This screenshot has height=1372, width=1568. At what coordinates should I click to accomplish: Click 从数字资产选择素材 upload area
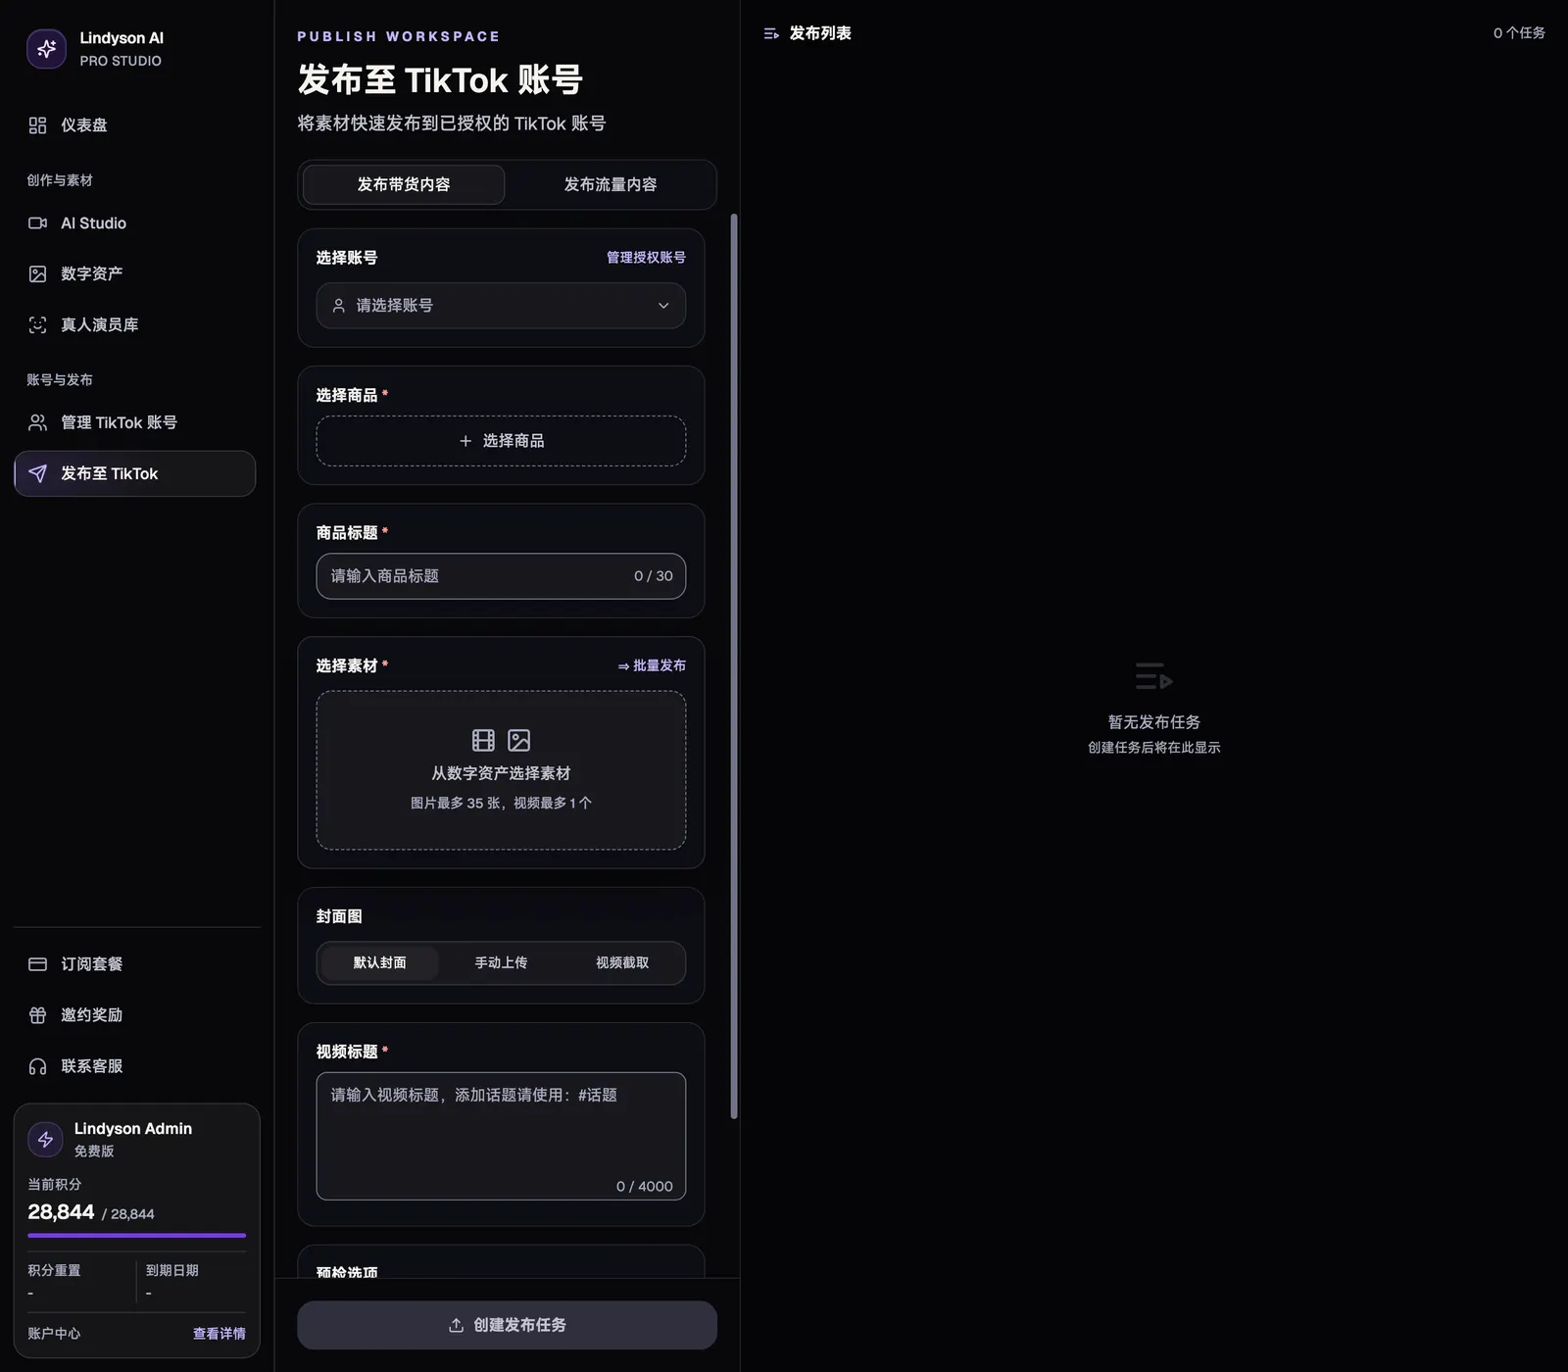tap(501, 770)
